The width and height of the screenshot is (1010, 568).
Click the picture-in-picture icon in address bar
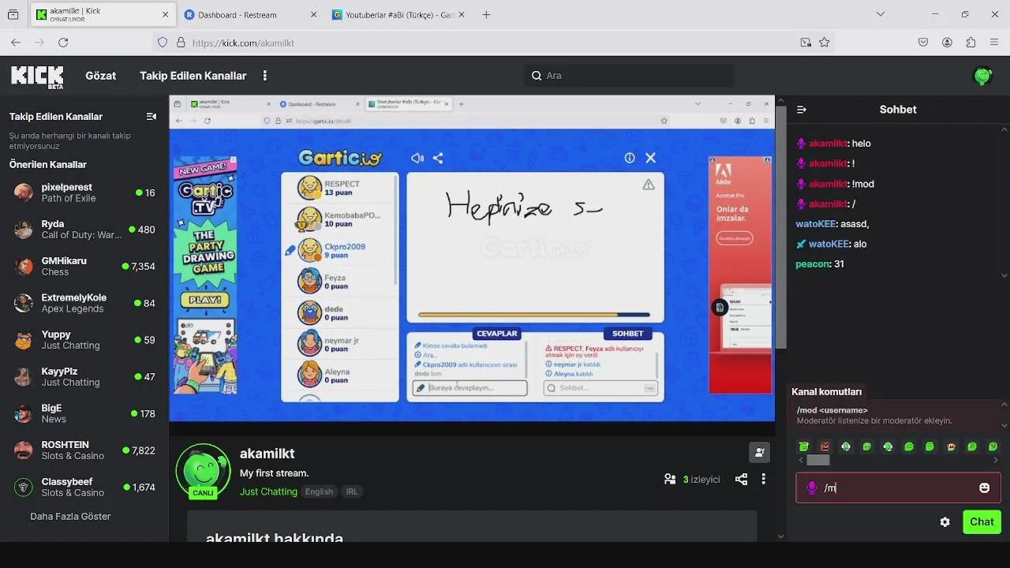(806, 43)
